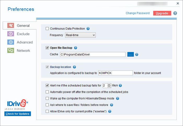
Task: Click help icon after scheduled backup days
Action: point(121,85)
